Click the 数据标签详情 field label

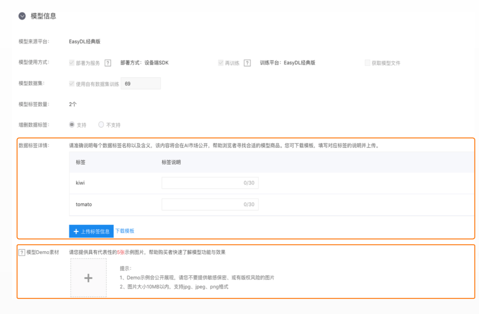(x=34, y=146)
